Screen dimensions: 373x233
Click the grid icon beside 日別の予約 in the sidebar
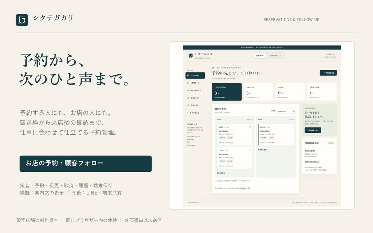pyautogui.click(x=188, y=76)
